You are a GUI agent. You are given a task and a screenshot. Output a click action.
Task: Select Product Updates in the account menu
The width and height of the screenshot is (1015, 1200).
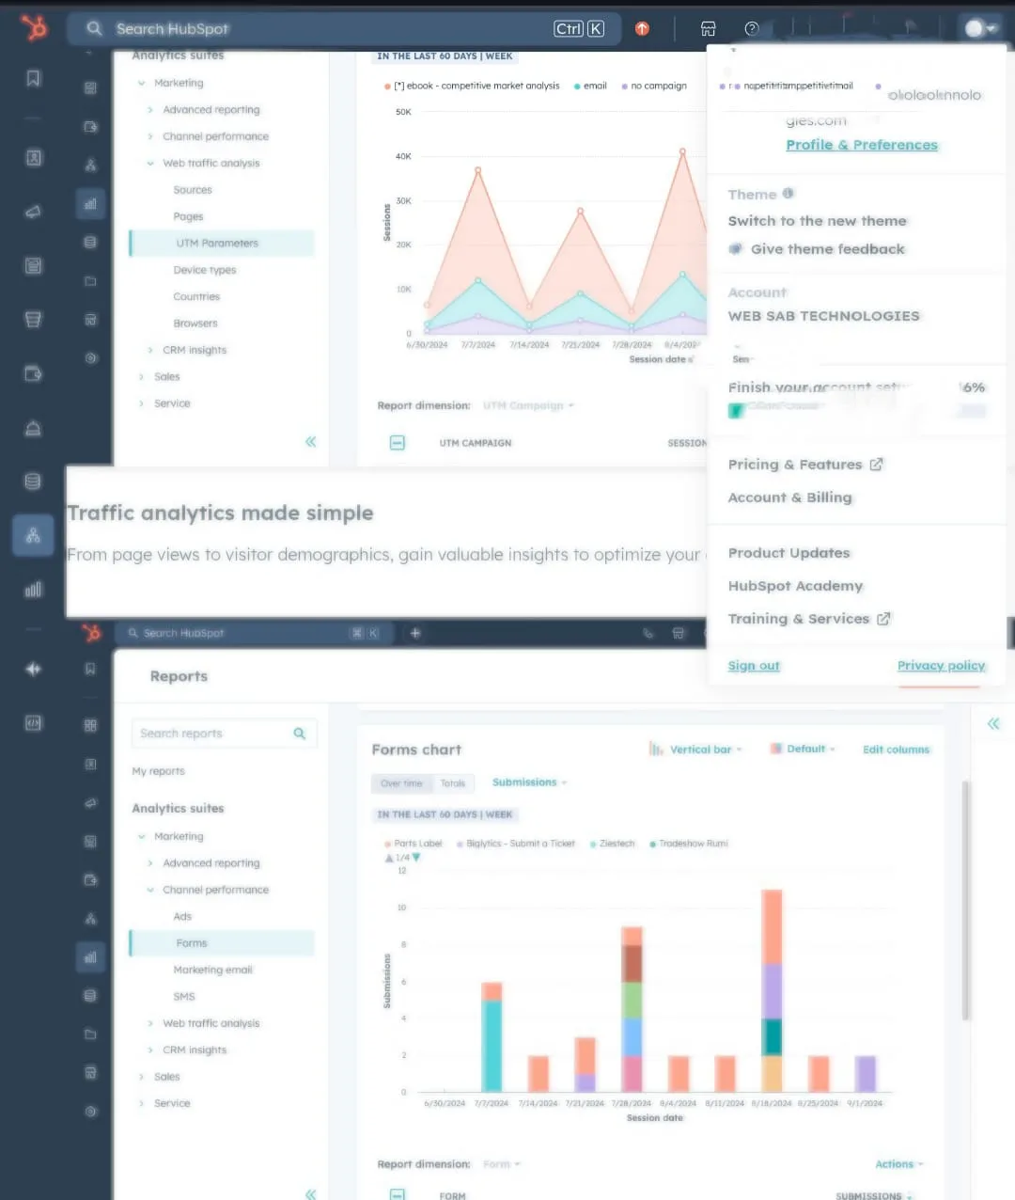[789, 553]
